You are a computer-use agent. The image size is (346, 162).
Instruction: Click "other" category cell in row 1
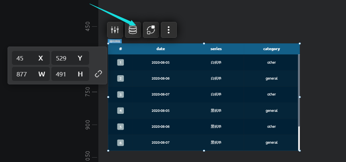[x=272, y=62]
